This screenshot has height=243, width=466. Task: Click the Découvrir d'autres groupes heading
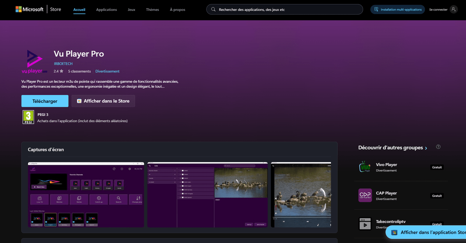pos(390,147)
